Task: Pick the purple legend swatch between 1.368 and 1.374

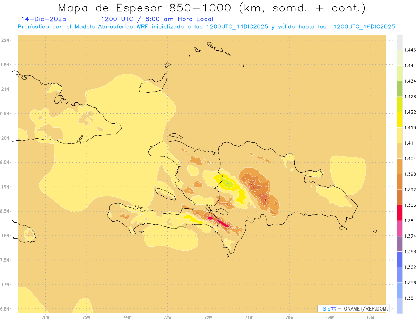Action: pyautogui.click(x=400, y=244)
